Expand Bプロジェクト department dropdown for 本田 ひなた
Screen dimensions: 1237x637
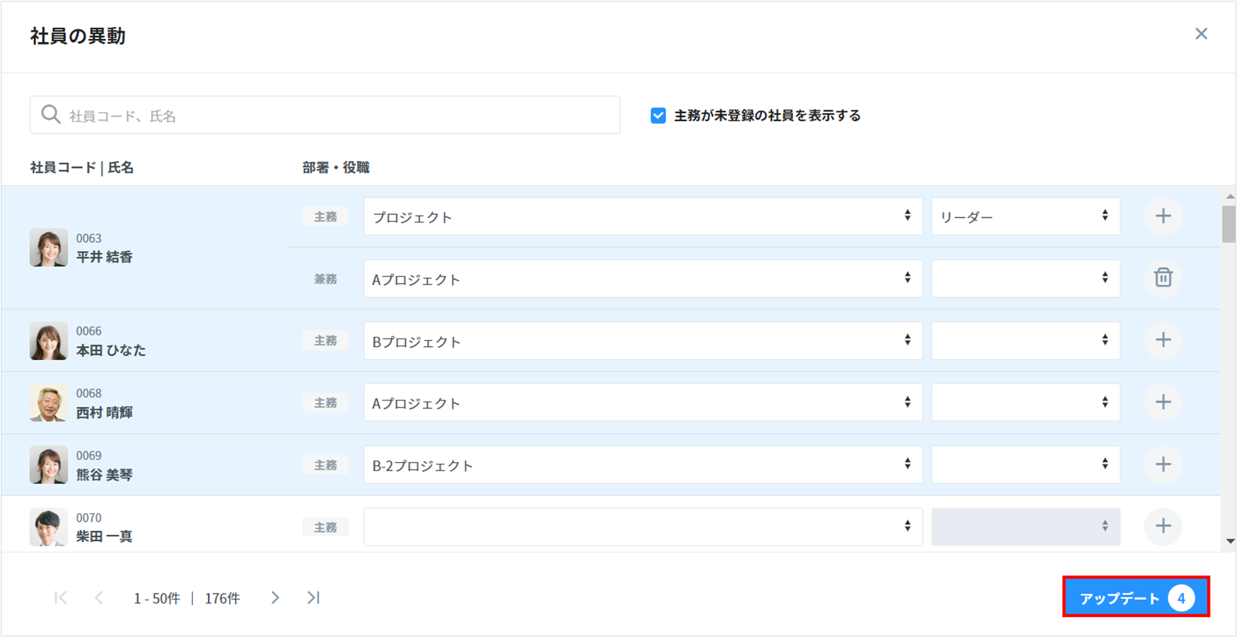point(642,341)
